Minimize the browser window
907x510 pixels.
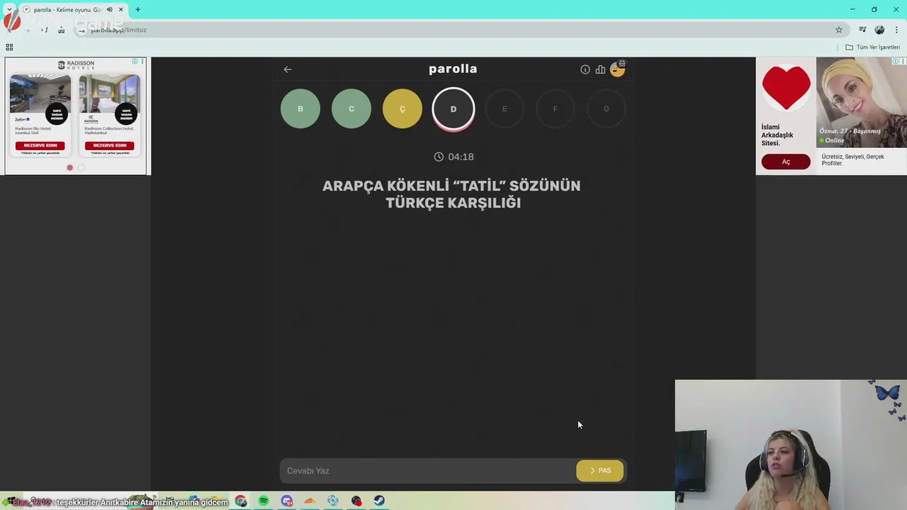(x=852, y=9)
